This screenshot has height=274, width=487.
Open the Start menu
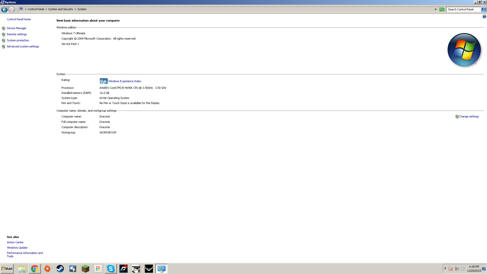pos(7,269)
